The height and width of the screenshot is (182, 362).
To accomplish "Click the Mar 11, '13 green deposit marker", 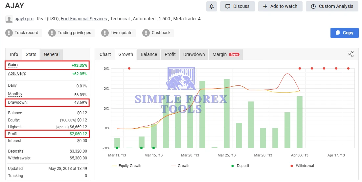I will click(117, 148).
